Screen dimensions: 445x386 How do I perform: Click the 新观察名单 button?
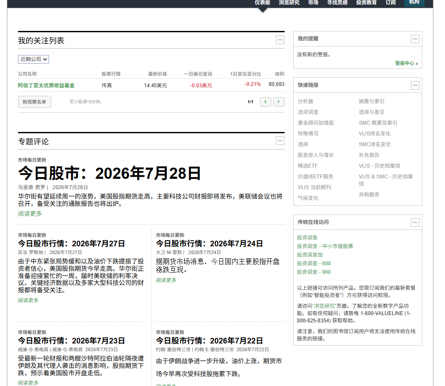tap(34, 102)
